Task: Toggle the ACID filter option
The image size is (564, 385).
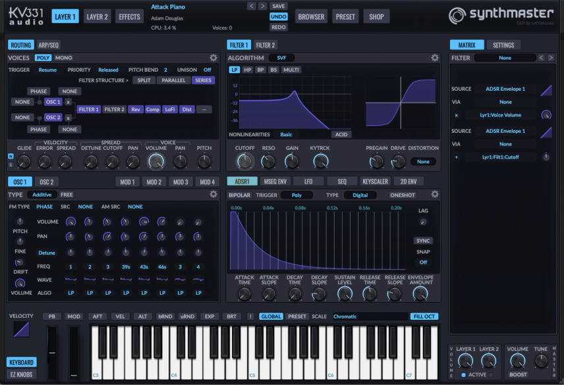Action: coord(341,134)
